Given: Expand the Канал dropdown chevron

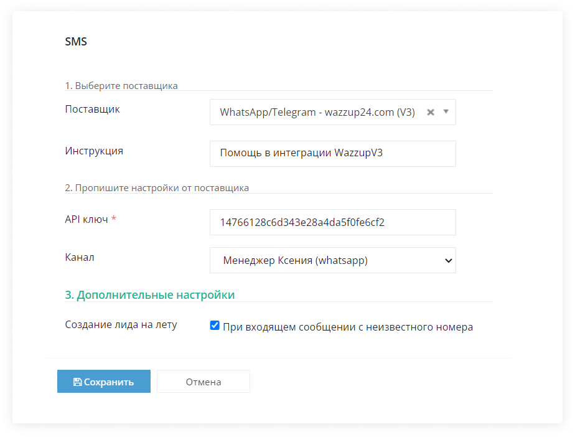Looking at the screenshot, I should [448, 261].
